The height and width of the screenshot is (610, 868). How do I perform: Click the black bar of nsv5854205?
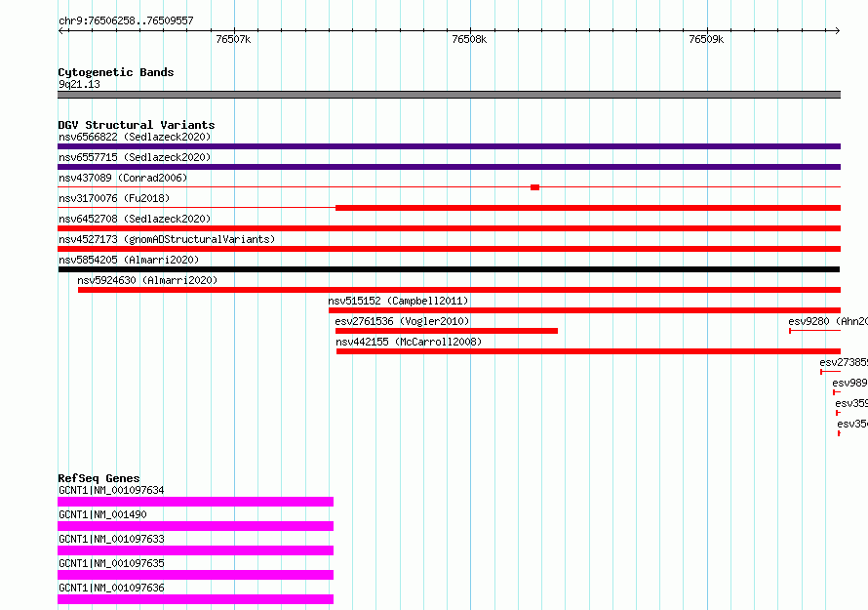coord(449,269)
